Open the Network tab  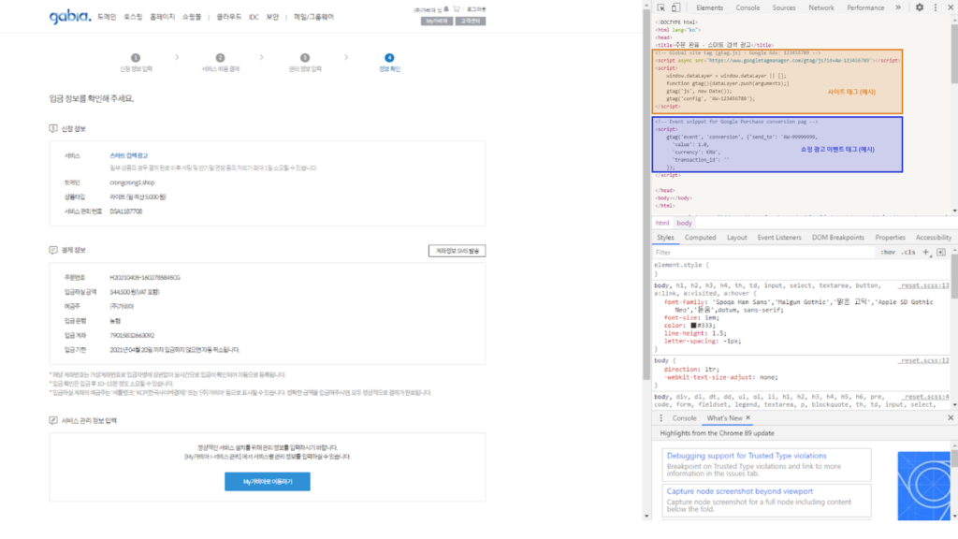[821, 7]
